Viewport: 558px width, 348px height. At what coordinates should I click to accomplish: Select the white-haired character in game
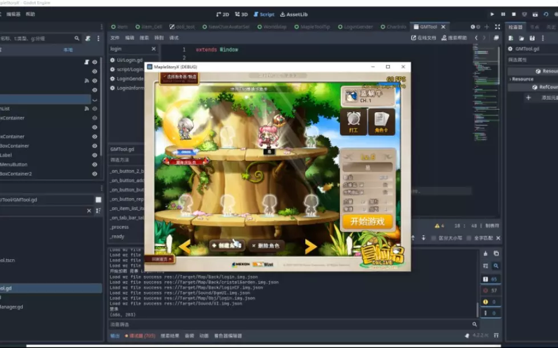(x=185, y=129)
